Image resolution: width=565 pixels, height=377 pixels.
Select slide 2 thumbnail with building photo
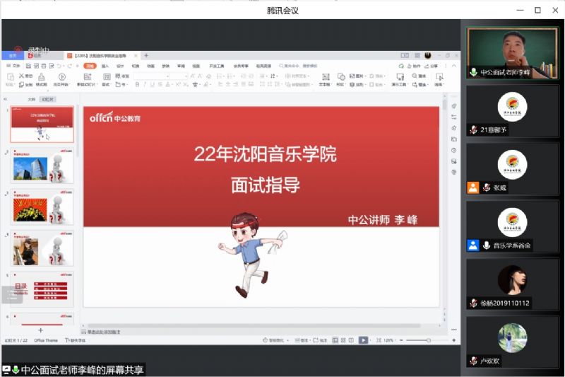click(x=42, y=168)
